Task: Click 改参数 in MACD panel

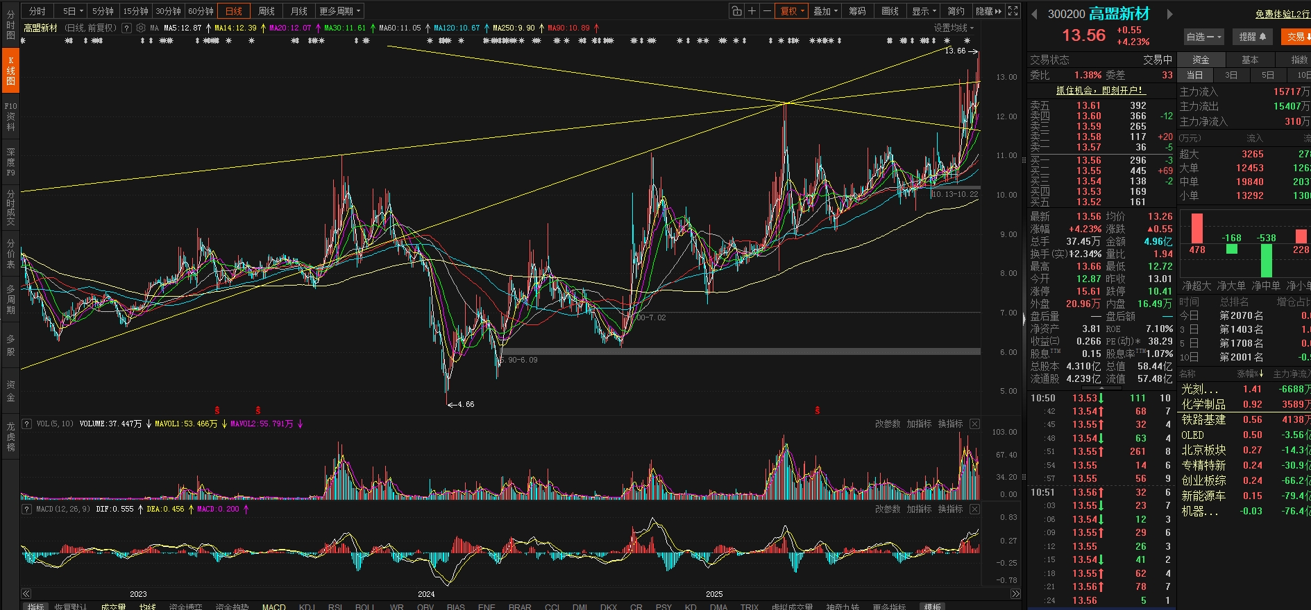Action: (887, 509)
